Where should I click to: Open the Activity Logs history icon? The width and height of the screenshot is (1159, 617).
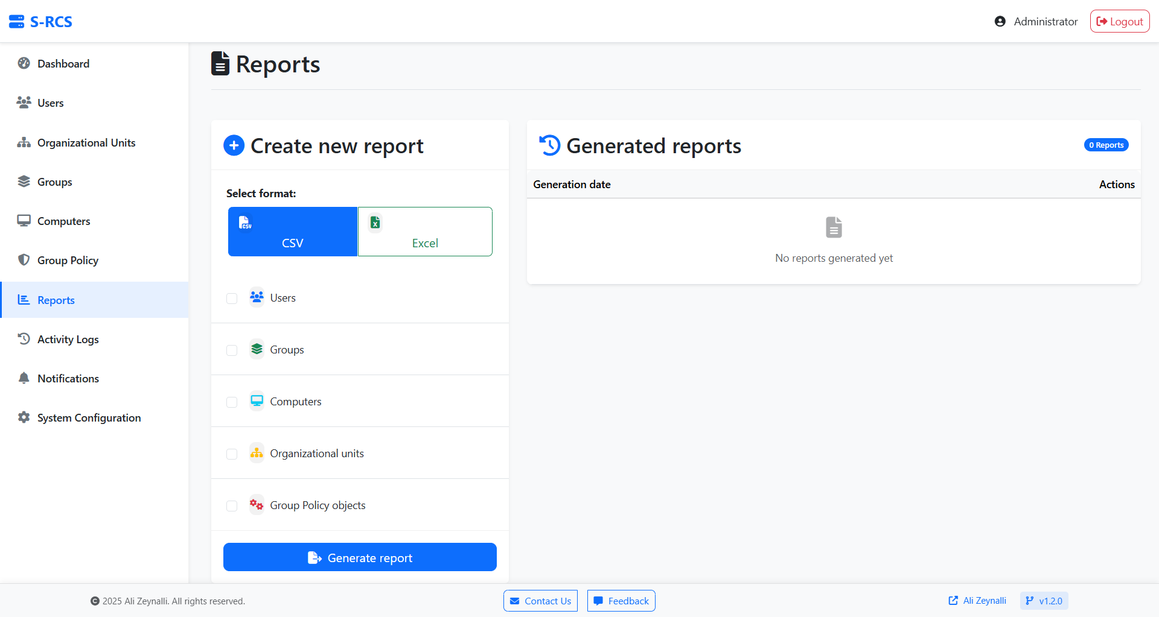(x=24, y=339)
